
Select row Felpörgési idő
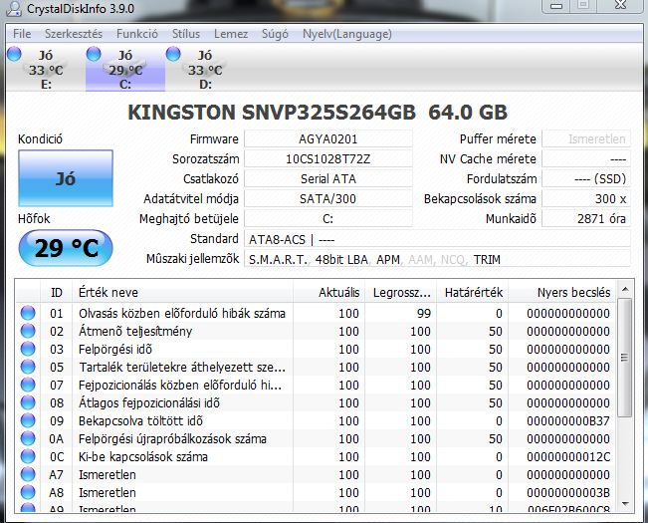pyautogui.click(x=317, y=349)
